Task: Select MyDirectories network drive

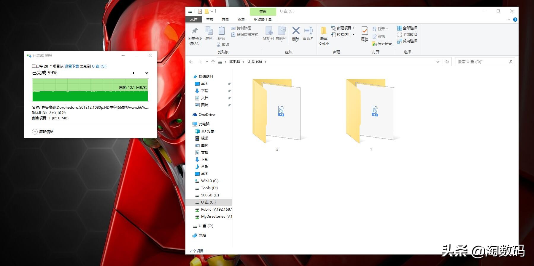Action: (213, 217)
